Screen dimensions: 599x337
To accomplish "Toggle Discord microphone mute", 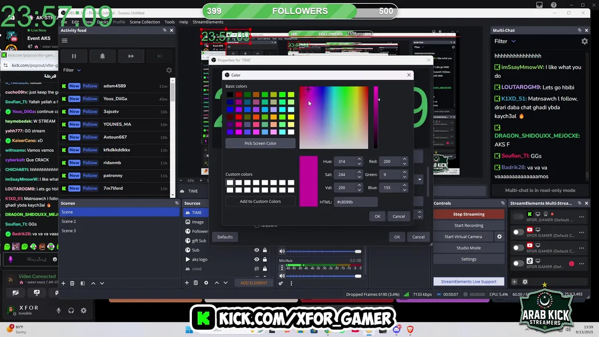I will pyautogui.click(x=58, y=310).
